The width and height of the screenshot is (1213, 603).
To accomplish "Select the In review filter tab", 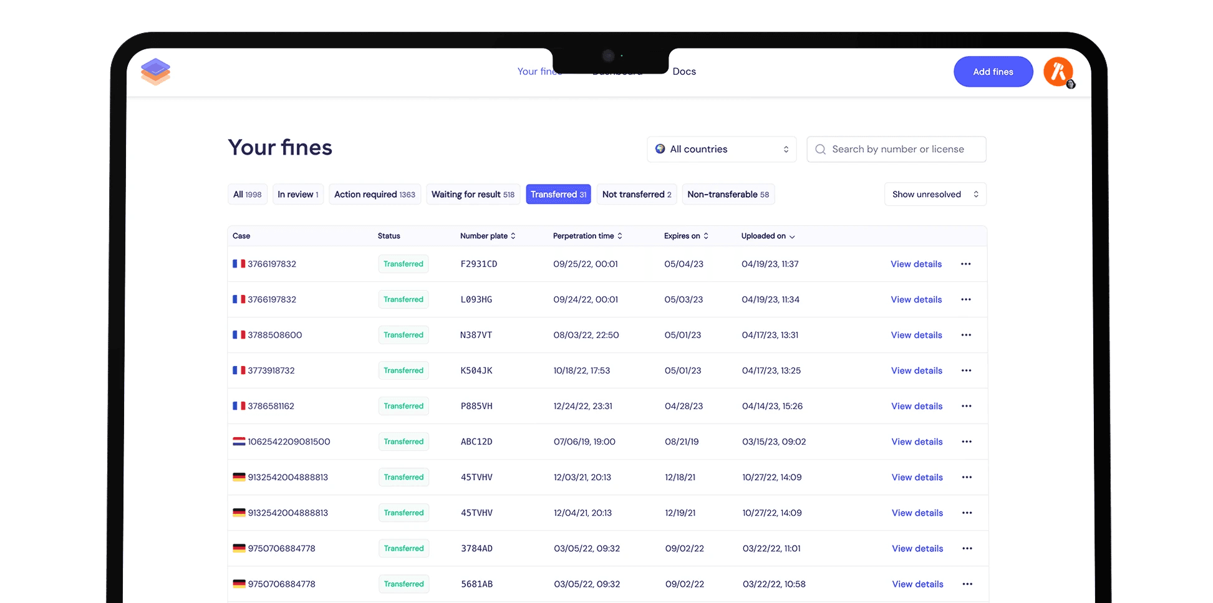I will 298,195.
